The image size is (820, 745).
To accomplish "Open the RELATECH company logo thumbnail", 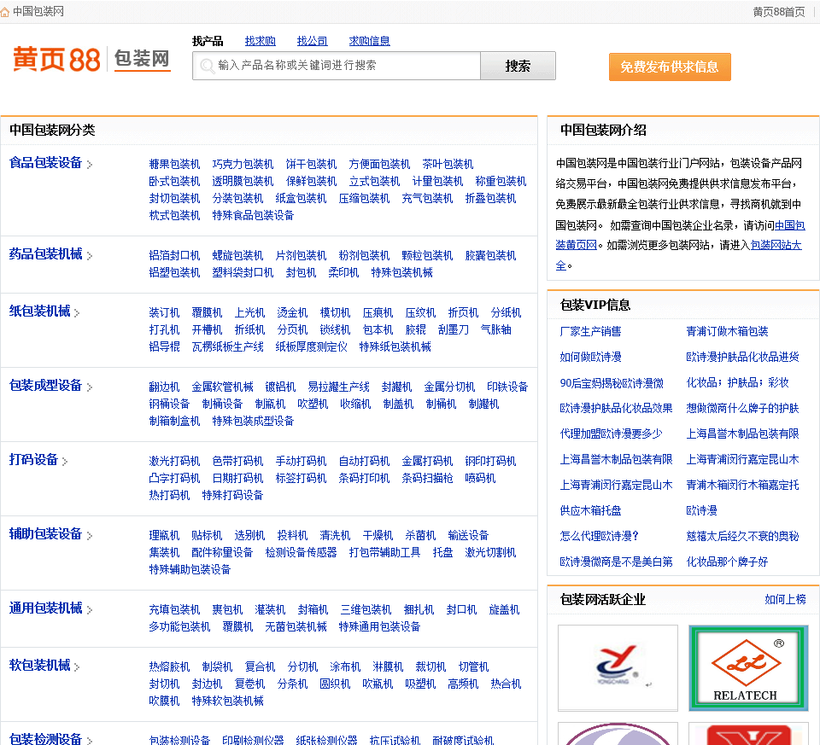I will point(748,667).
